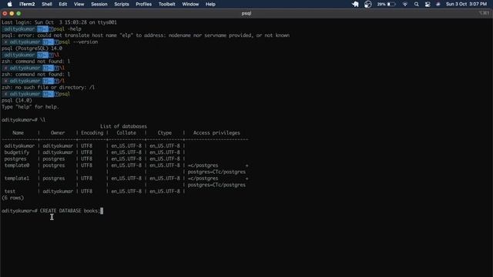Image resolution: width=493 pixels, height=277 pixels.
Task: Click the 'Encoding' column header
Action: (92, 133)
